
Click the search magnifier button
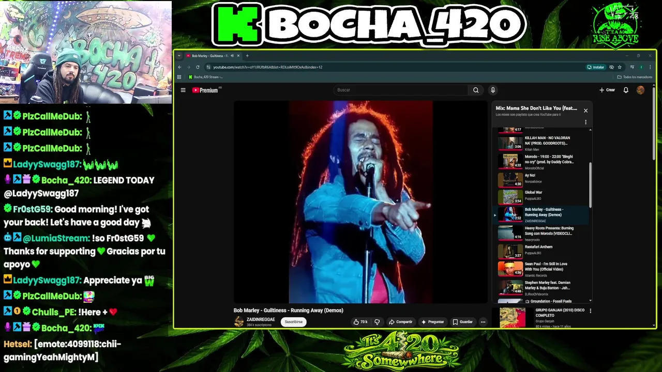(x=476, y=90)
